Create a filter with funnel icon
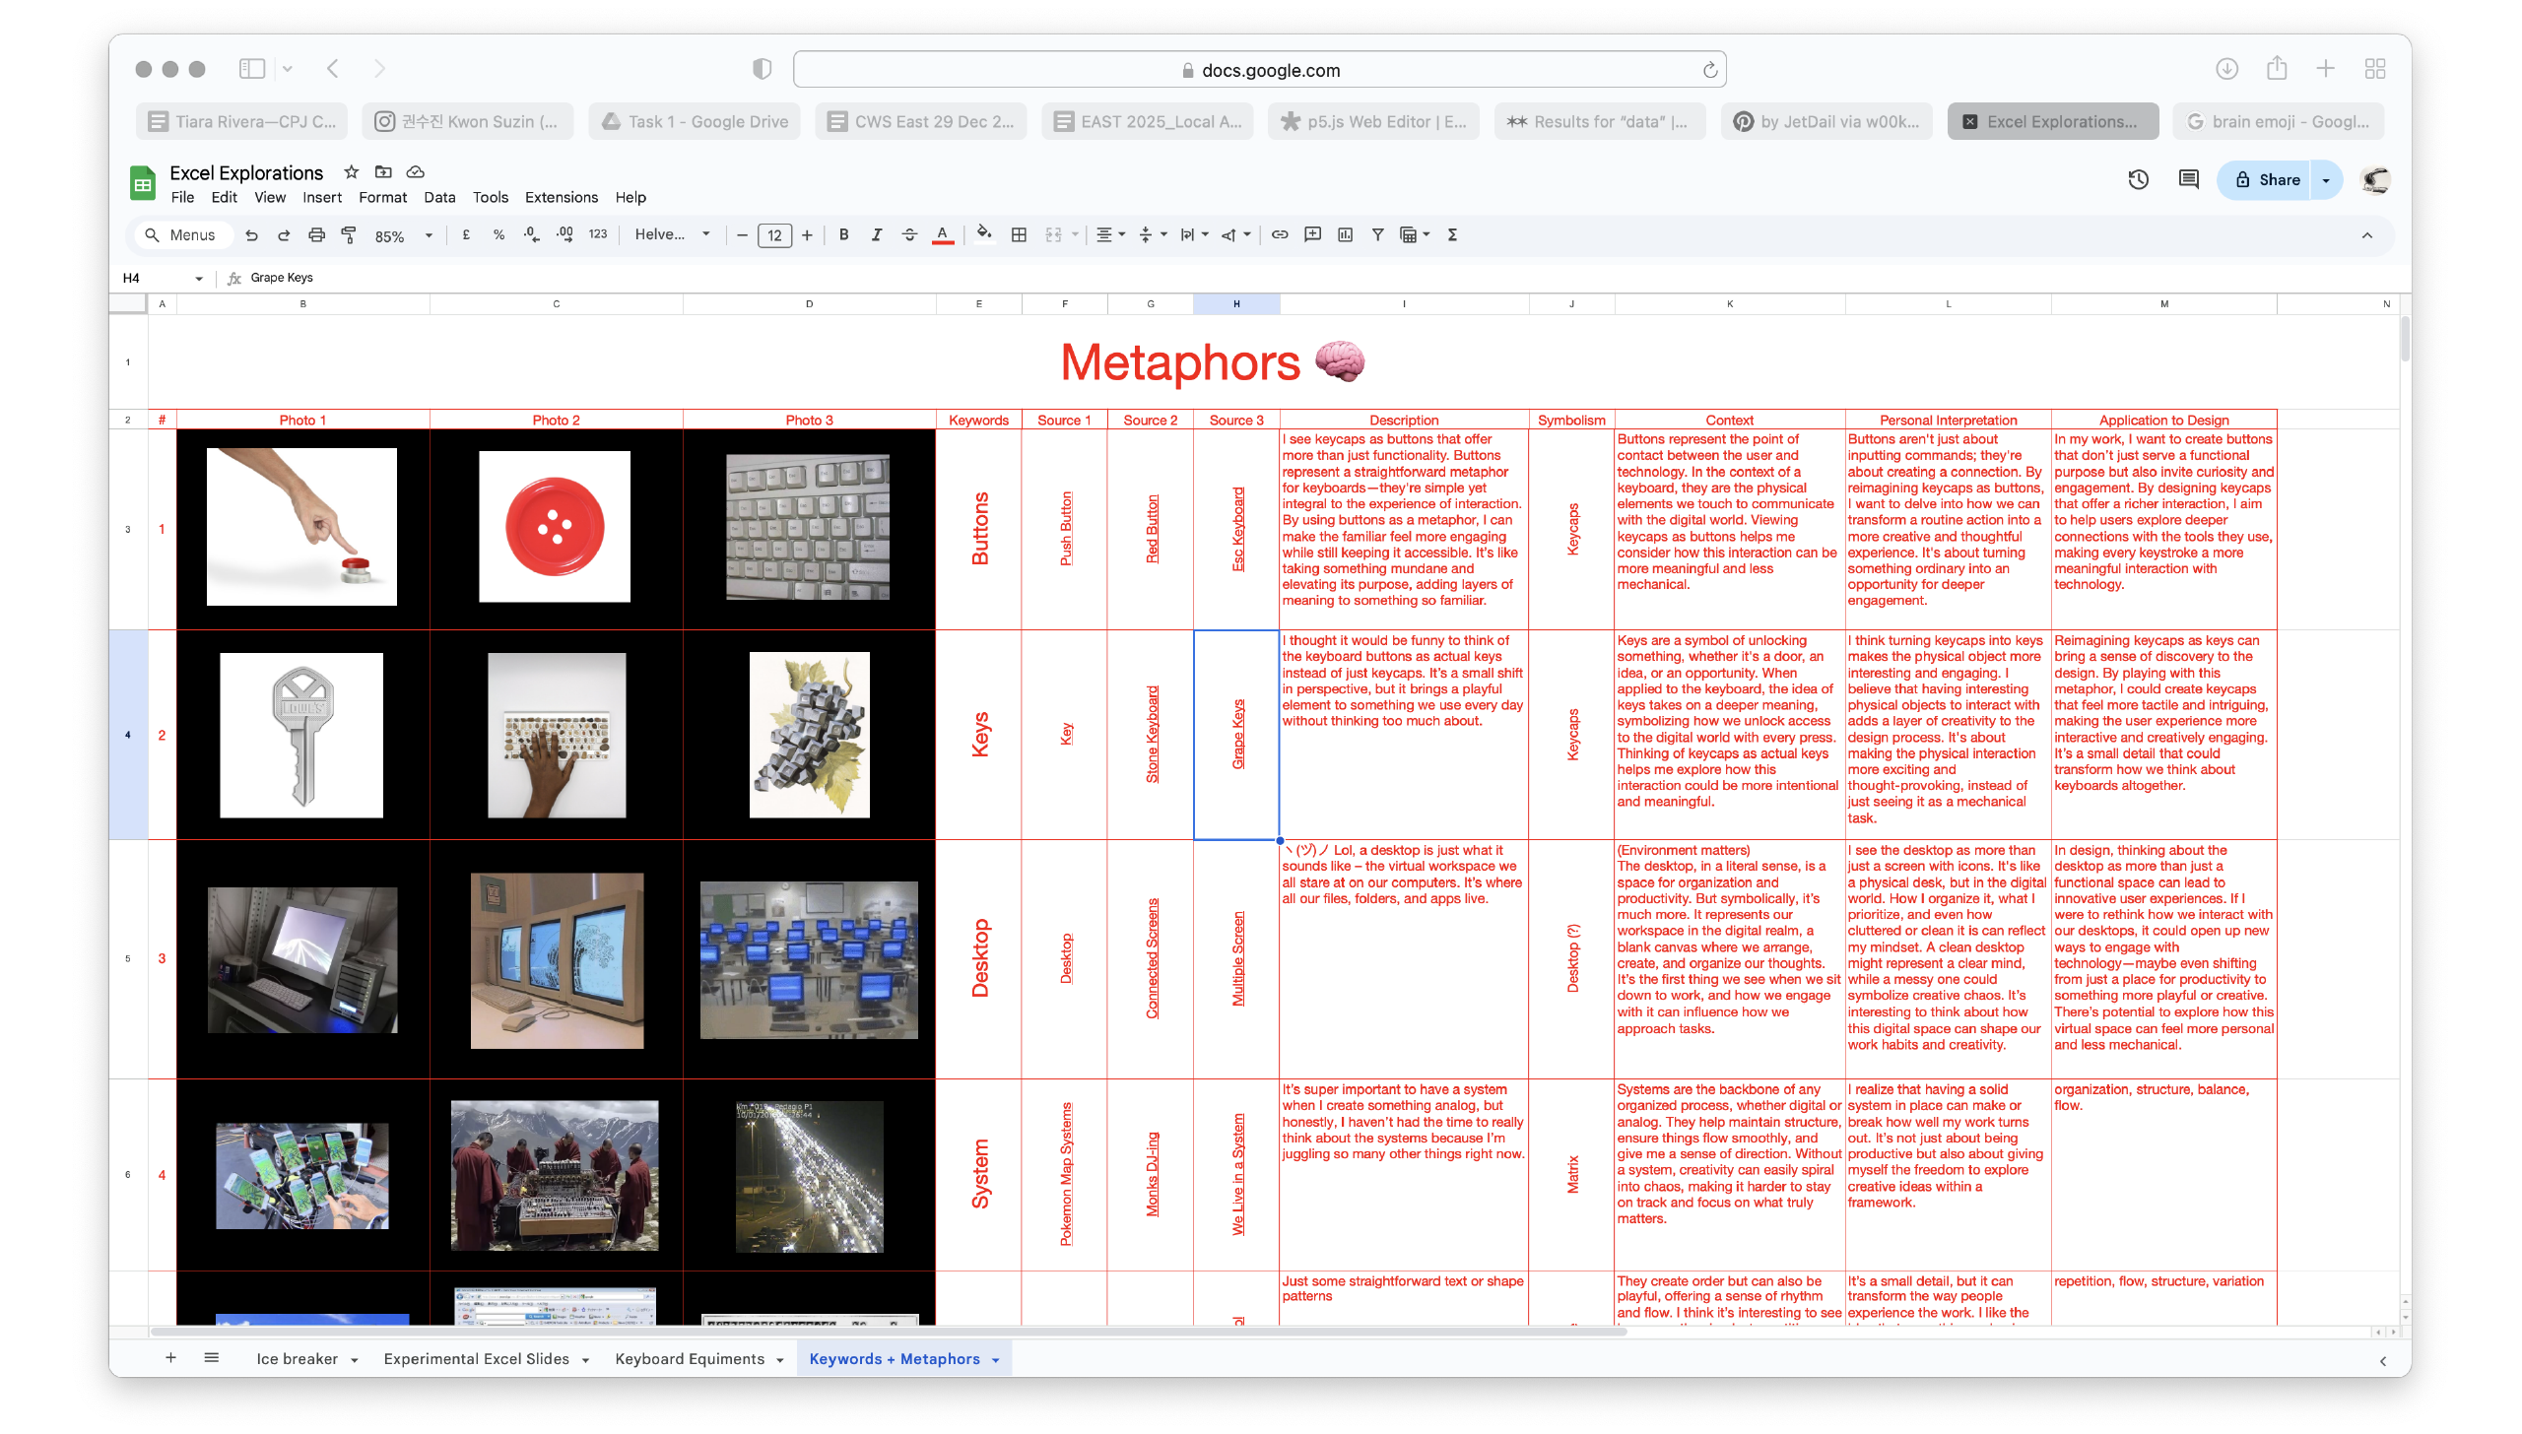The width and height of the screenshot is (2522, 1434). tap(1378, 235)
